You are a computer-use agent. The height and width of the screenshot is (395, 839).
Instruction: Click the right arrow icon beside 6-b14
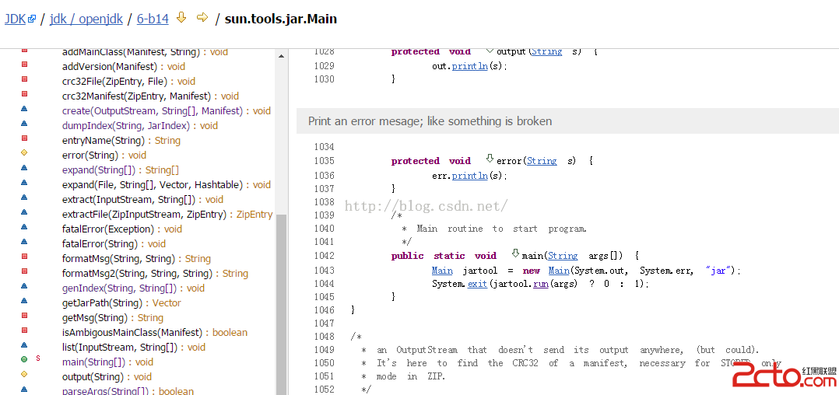202,17
